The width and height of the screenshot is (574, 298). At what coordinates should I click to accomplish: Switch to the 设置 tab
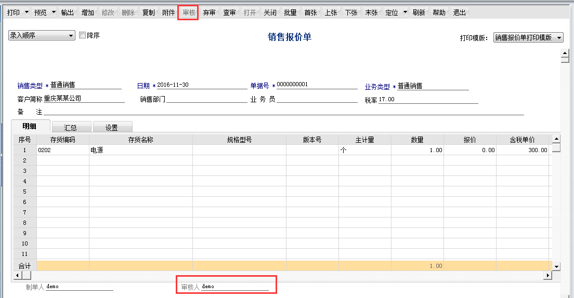(111, 127)
